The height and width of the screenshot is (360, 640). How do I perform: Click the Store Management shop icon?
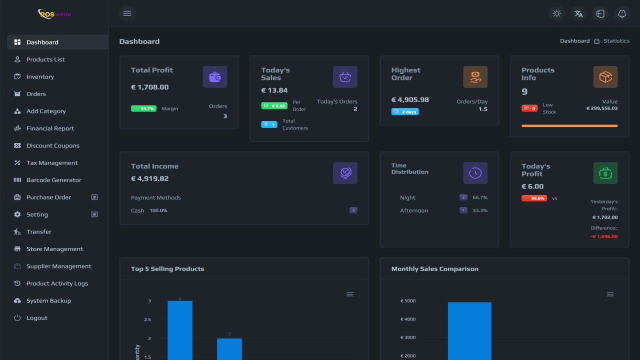17,249
